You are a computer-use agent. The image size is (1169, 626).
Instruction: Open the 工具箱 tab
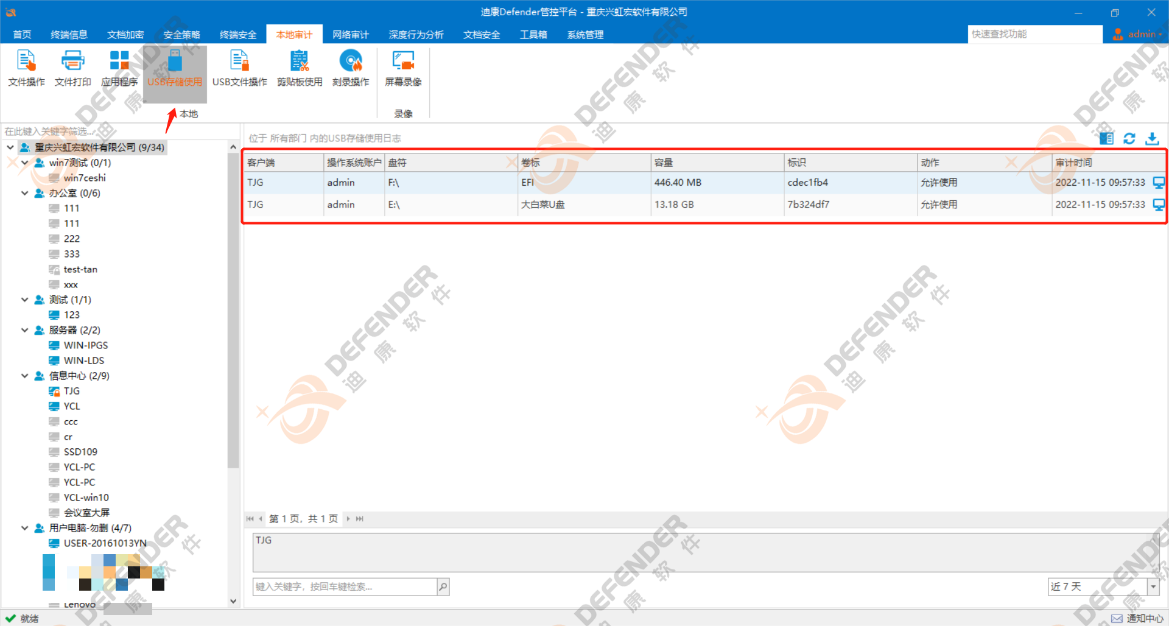[533, 35]
